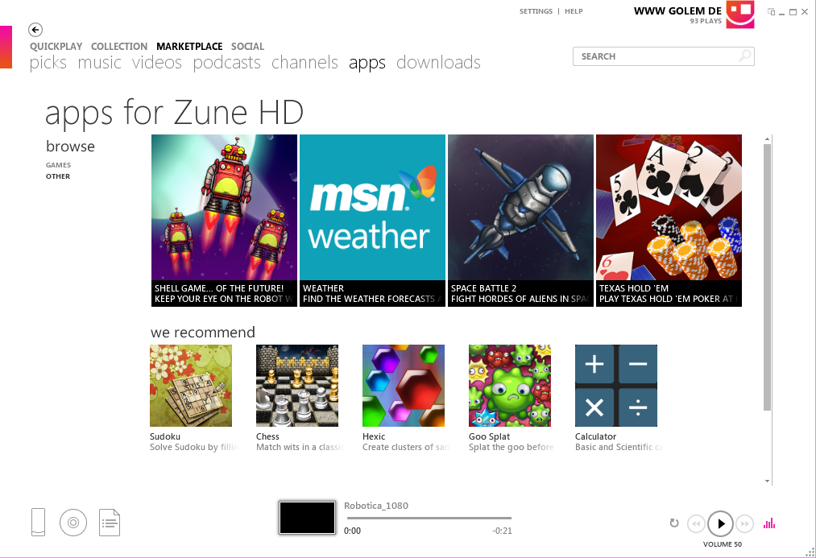The image size is (816, 558).
Task: Click the playback progress slider
Action: pos(428,518)
